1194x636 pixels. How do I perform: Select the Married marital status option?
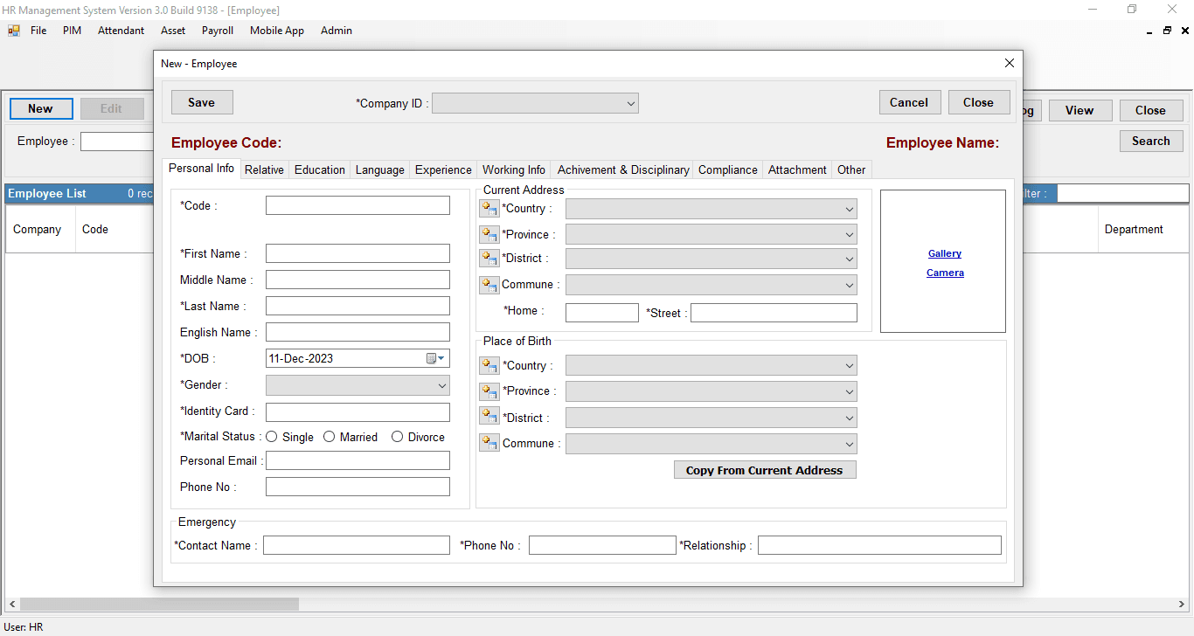(330, 437)
